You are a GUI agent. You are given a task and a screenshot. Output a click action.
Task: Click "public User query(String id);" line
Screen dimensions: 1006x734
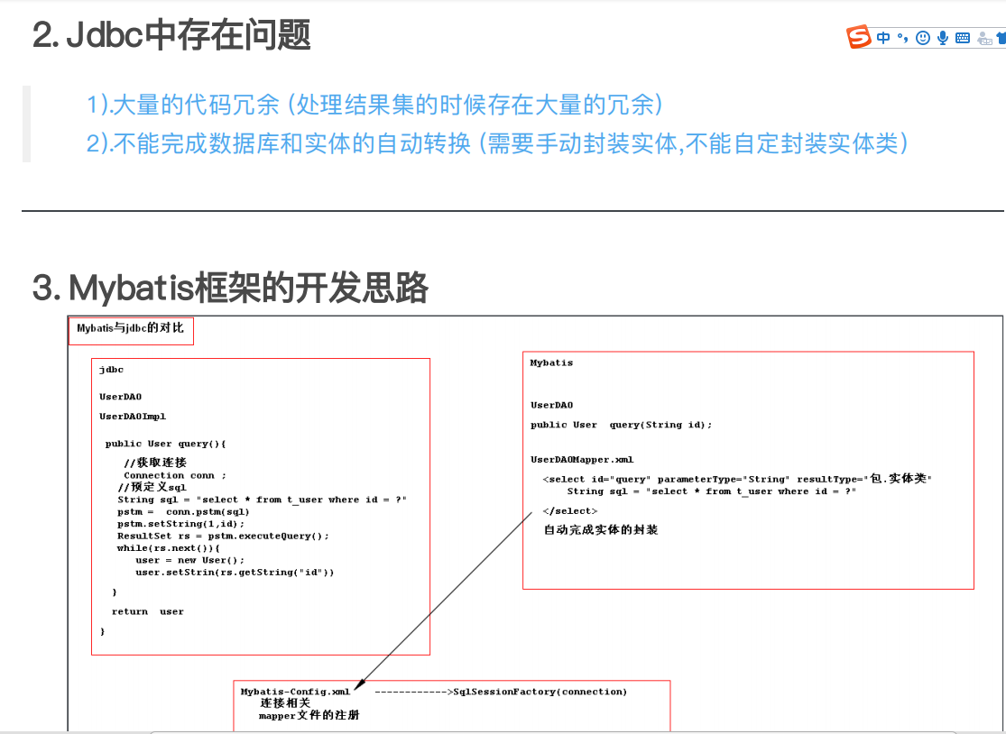point(621,425)
